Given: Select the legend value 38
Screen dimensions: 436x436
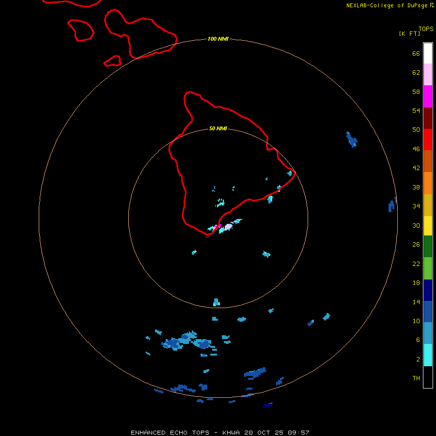Looking at the screenshot, I should pos(416,187).
